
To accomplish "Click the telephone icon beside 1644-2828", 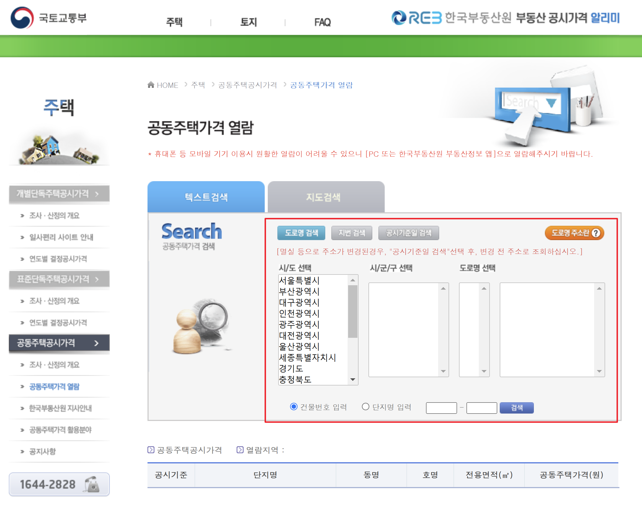I will pos(92,484).
